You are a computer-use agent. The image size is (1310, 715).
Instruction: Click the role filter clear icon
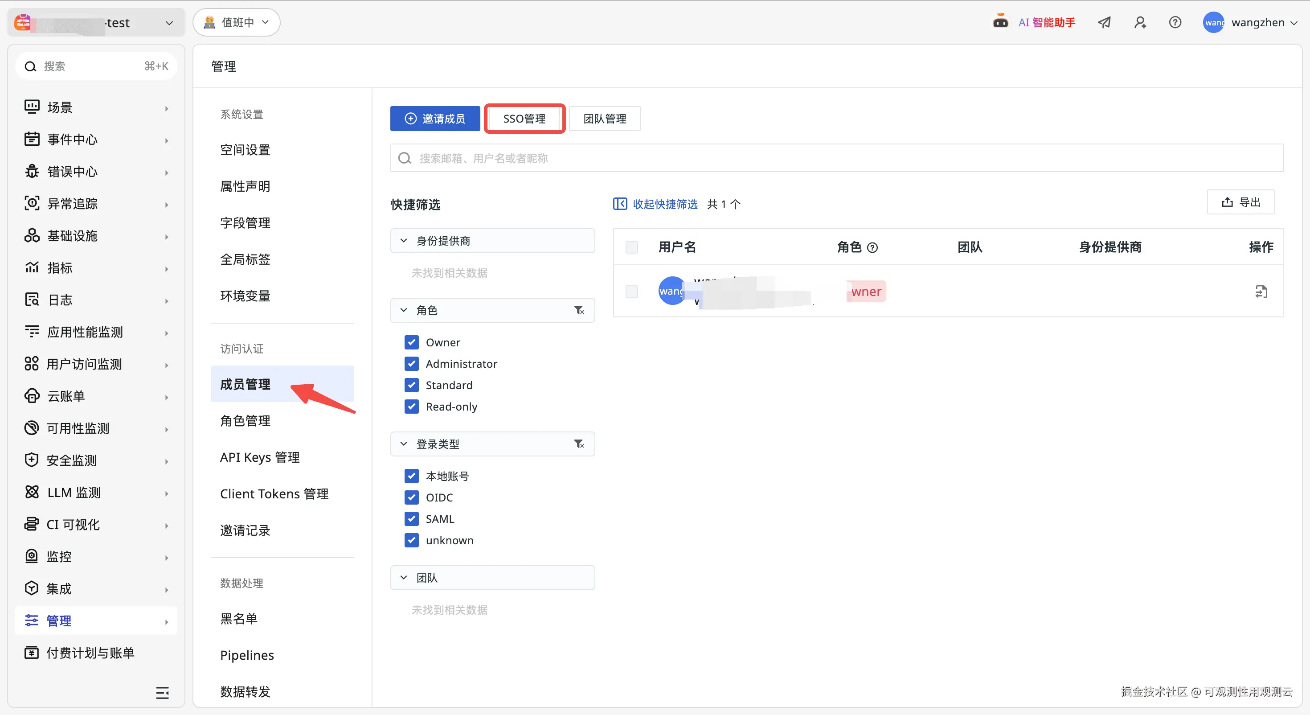click(579, 310)
